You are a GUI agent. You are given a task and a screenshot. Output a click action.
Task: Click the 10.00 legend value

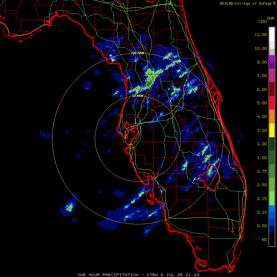(x=261, y=48)
